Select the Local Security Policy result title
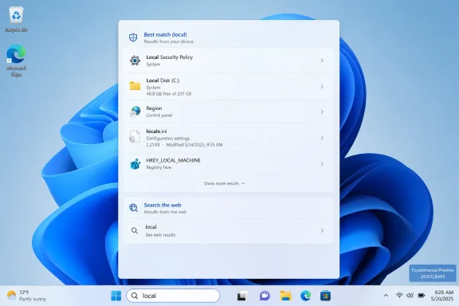 click(170, 57)
